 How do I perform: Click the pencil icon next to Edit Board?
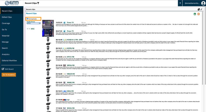pyautogui.click(x=3, y=69)
